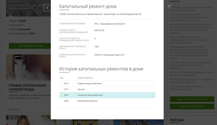Open FAQ 'Как определяется размер минимального взноса'
The width and height of the screenshot is (217, 125).
pos(191,28)
